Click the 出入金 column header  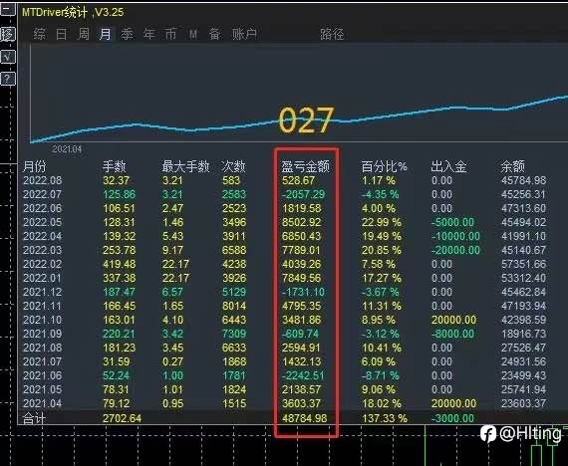(x=448, y=166)
